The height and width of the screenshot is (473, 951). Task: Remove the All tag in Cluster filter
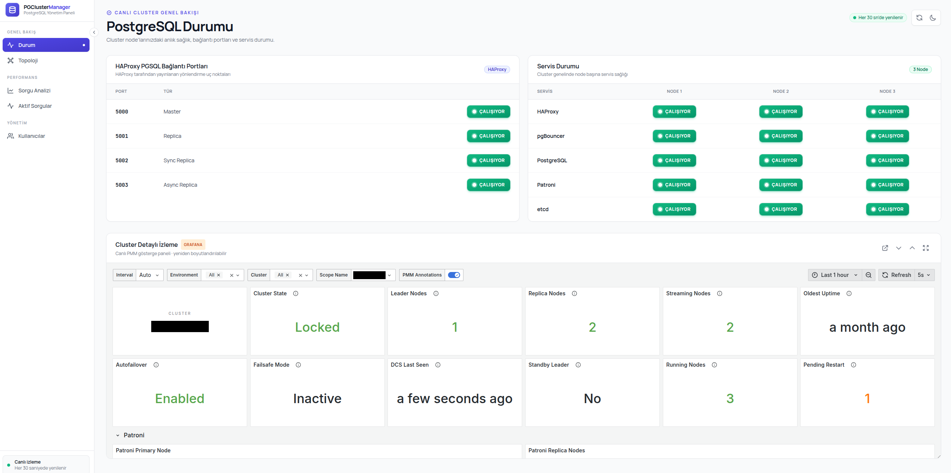287,275
